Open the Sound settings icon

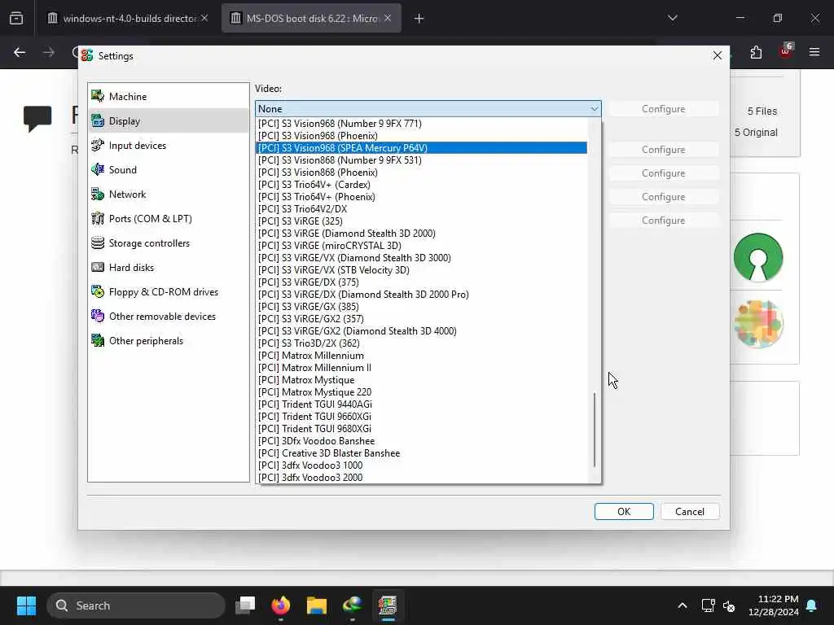click(98, 169)
